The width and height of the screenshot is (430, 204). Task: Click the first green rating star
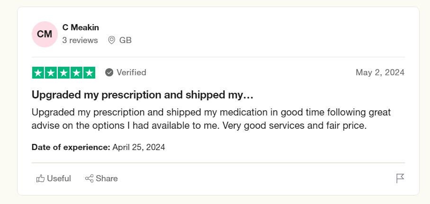point(38,73)
